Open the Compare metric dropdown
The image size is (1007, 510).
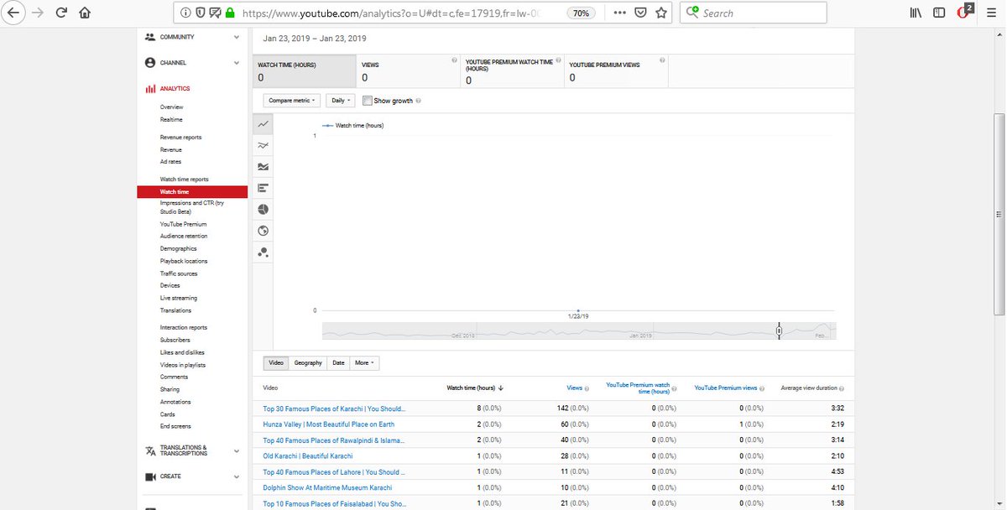[x=292, y=100]
